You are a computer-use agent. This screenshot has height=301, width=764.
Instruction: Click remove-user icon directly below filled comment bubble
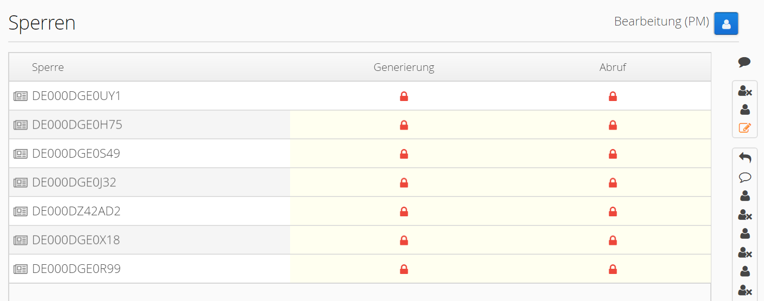coord(745,91)
